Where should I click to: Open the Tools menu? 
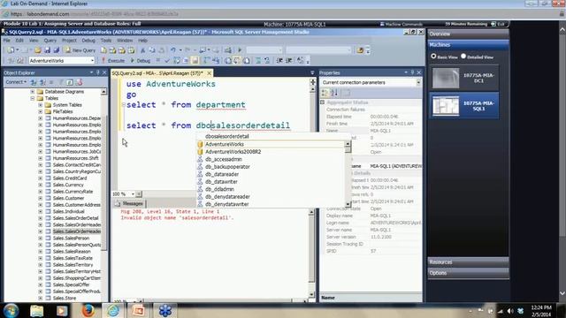click(x=106, y=41)
